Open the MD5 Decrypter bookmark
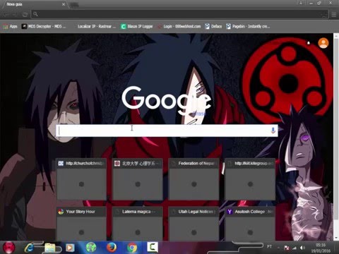 point(44,26)
